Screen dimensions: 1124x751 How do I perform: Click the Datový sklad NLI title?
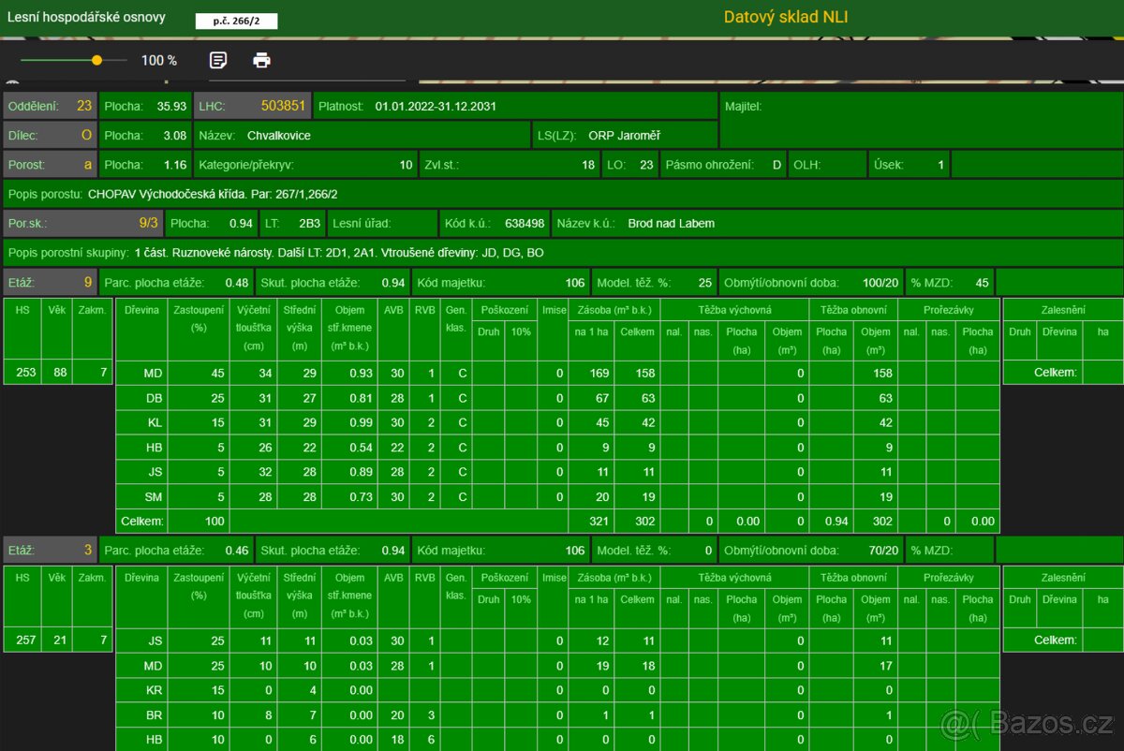pos(786,17)
